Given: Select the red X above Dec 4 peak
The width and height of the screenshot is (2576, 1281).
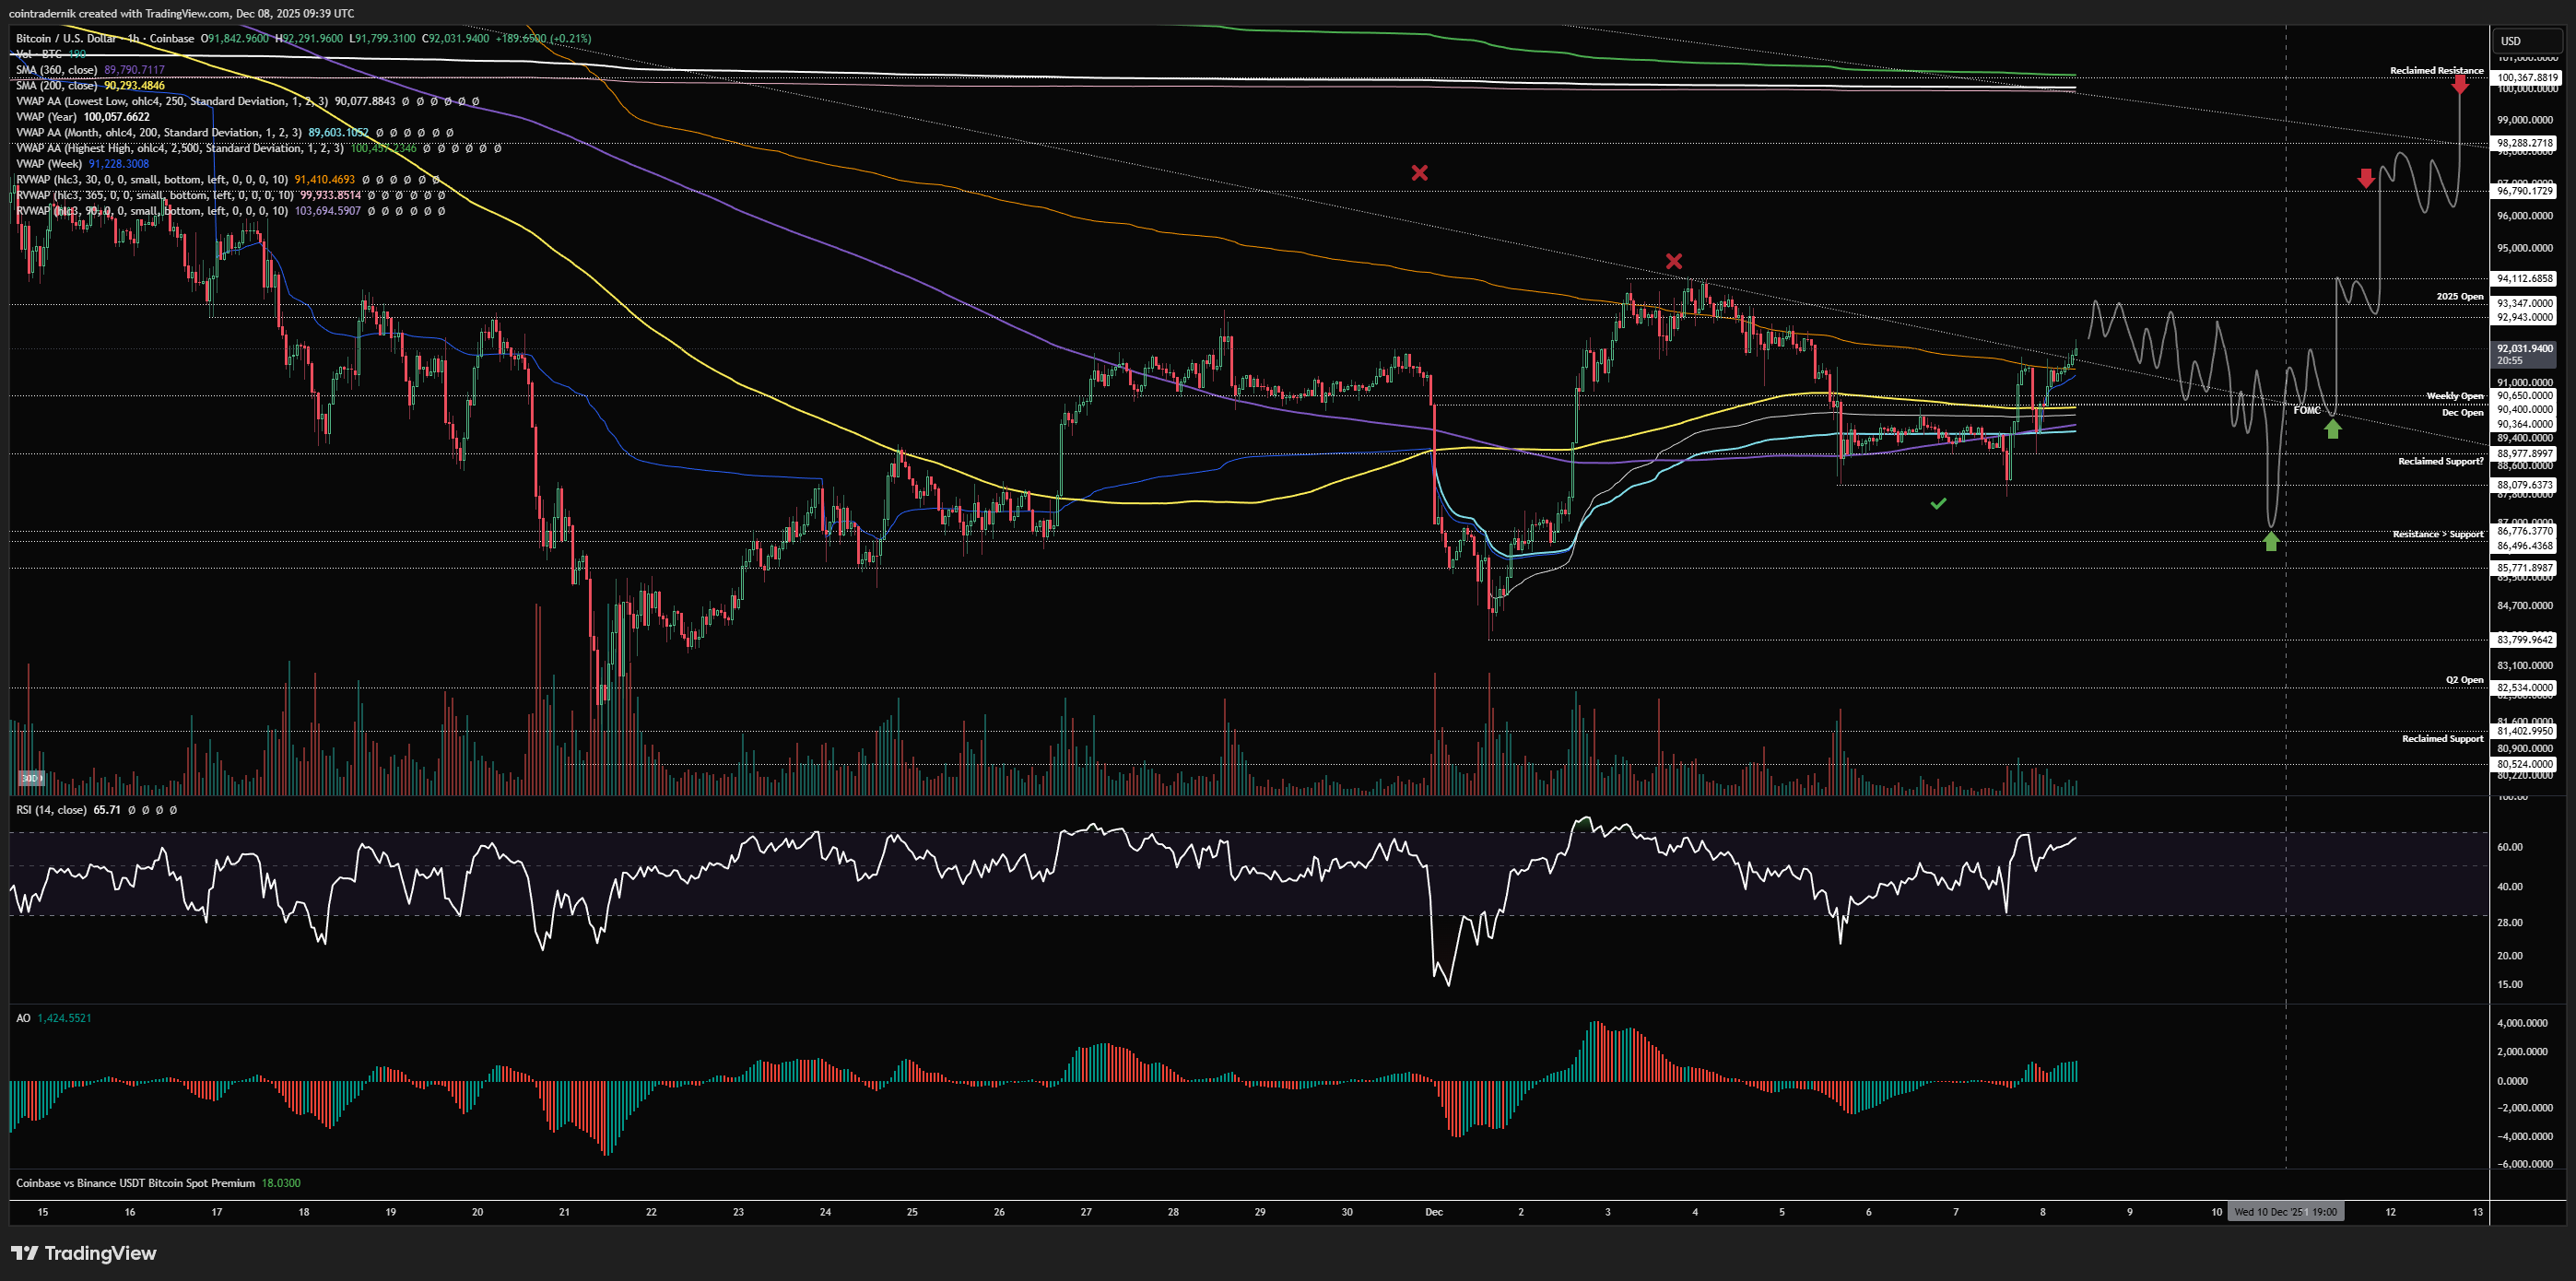Looking at the screenshot, I should click(1674, 262).
